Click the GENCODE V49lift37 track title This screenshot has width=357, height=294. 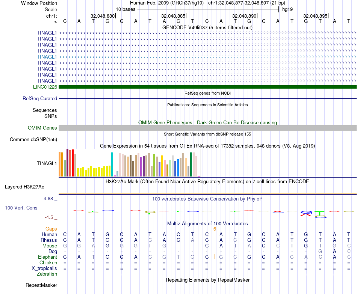[x=207, y=28]
